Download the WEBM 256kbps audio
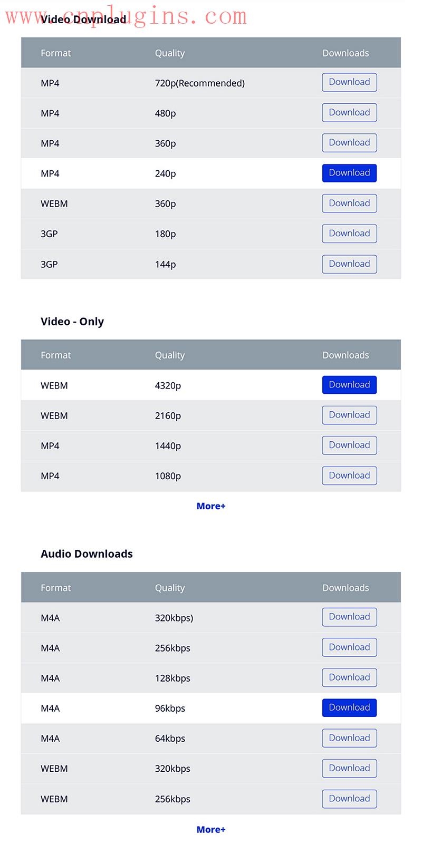This screenshot has width=422, height=854. point(349,799)
